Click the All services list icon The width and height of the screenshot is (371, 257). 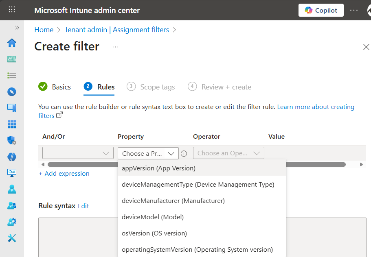(x=12, y=75)
